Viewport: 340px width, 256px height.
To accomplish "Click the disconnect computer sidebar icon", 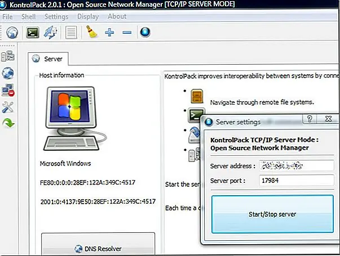I will (8, 90).
